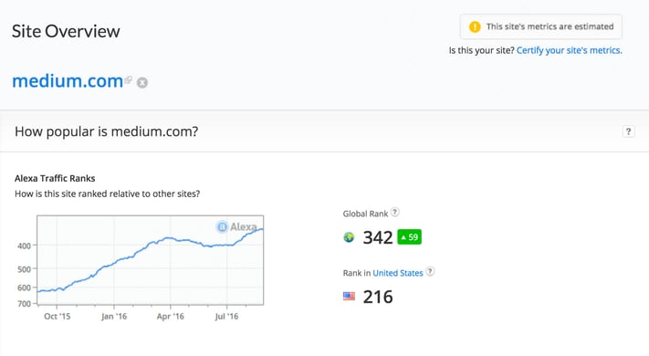Click the help icon next to United States
649x356 pixels.
click(430, 271)
